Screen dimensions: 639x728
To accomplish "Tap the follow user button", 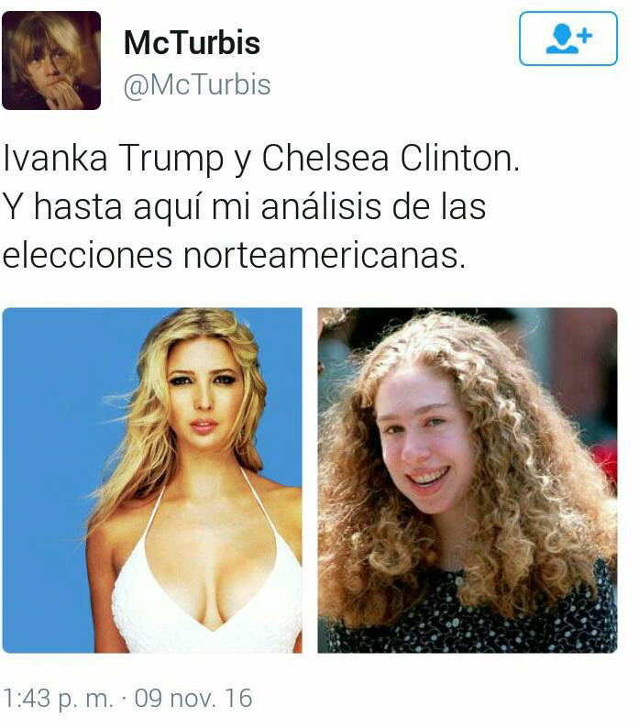I will (567, 39).
